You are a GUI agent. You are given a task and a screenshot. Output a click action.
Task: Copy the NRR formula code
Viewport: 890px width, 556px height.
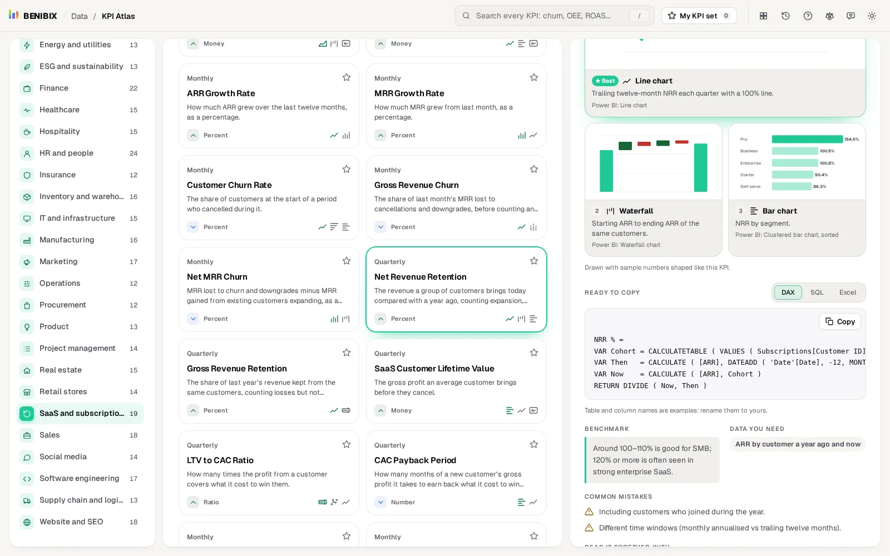point(840,321)
